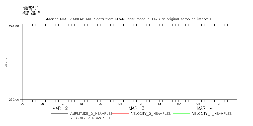Image resolution: width=253 pixels, height=126 pixels.
Task: Click the LONGITUDE header text
Action: click(31, 7)
